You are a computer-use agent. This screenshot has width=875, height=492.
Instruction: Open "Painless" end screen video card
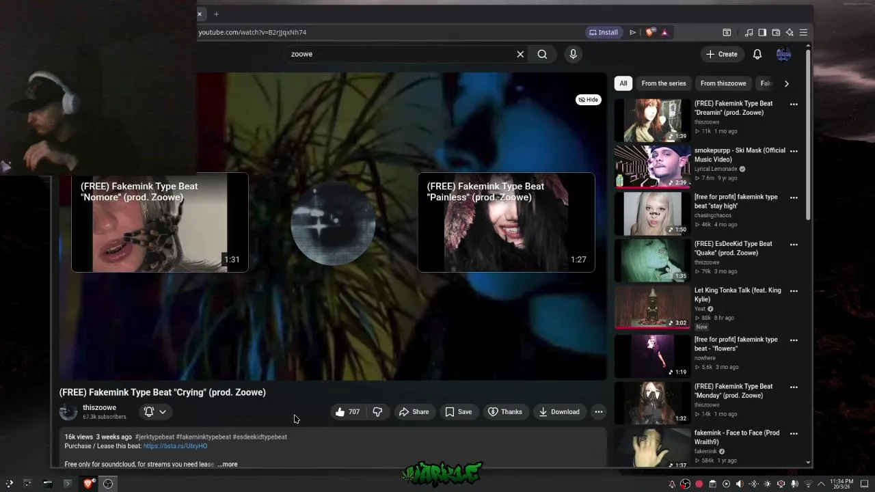point(507,222)
